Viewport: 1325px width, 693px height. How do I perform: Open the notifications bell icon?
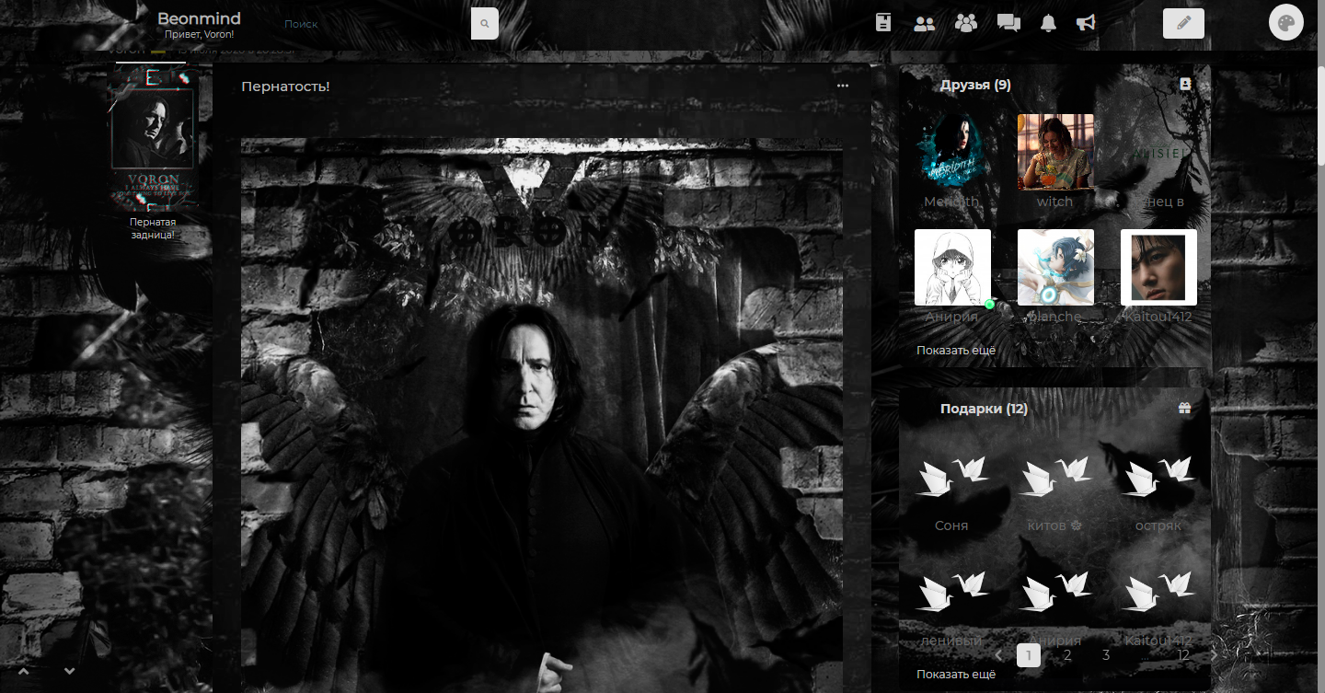pos(1048,24)
